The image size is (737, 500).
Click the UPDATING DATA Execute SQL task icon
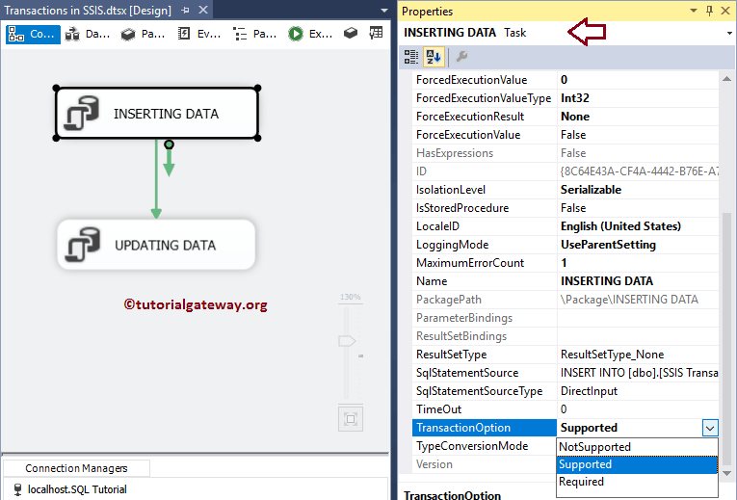pos(83,245)
